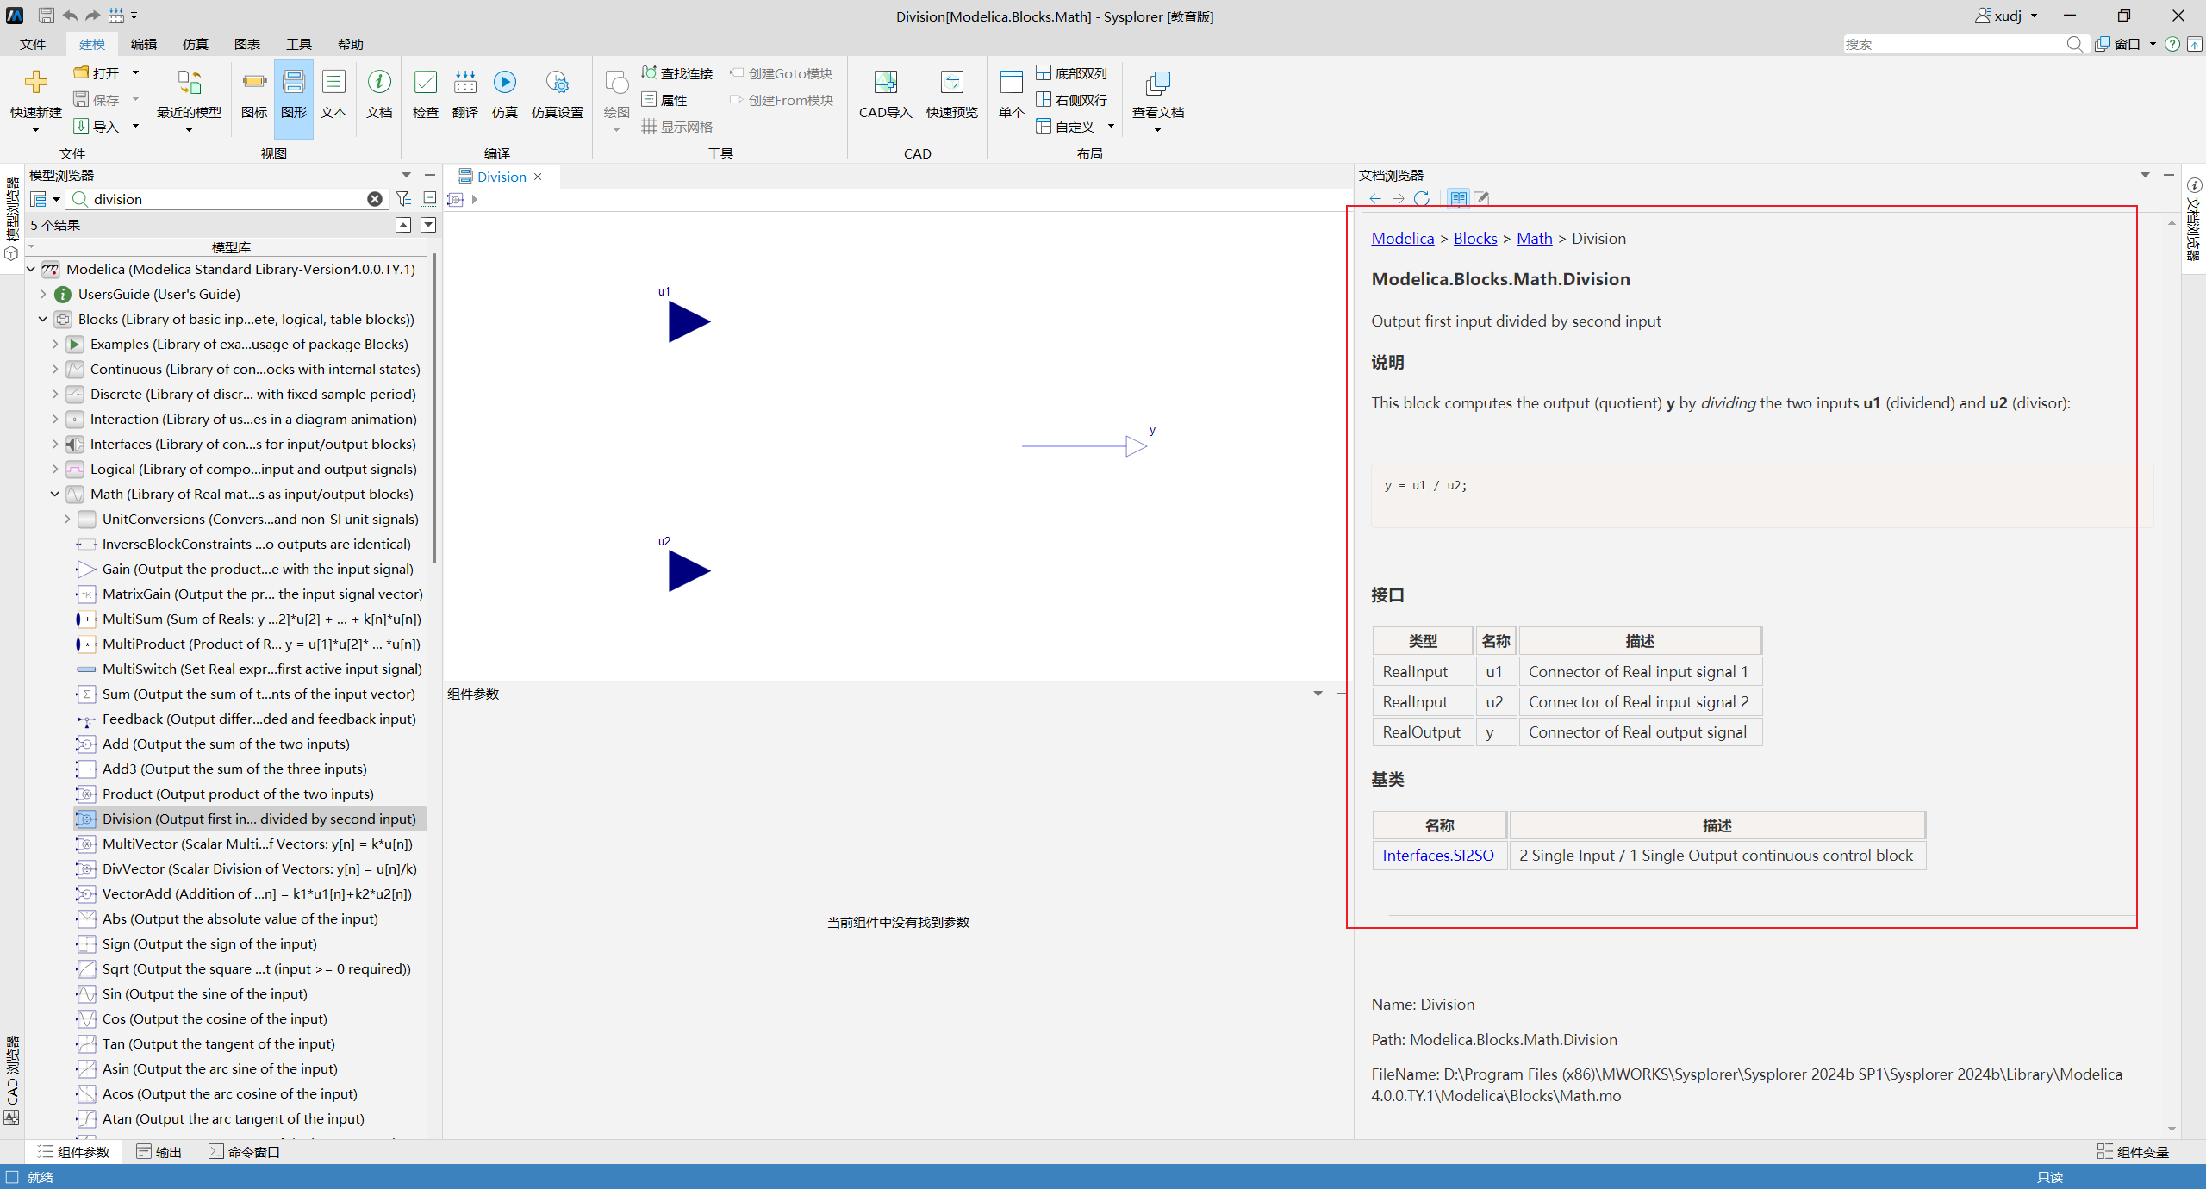Jump to previous search result arrow

403,225
